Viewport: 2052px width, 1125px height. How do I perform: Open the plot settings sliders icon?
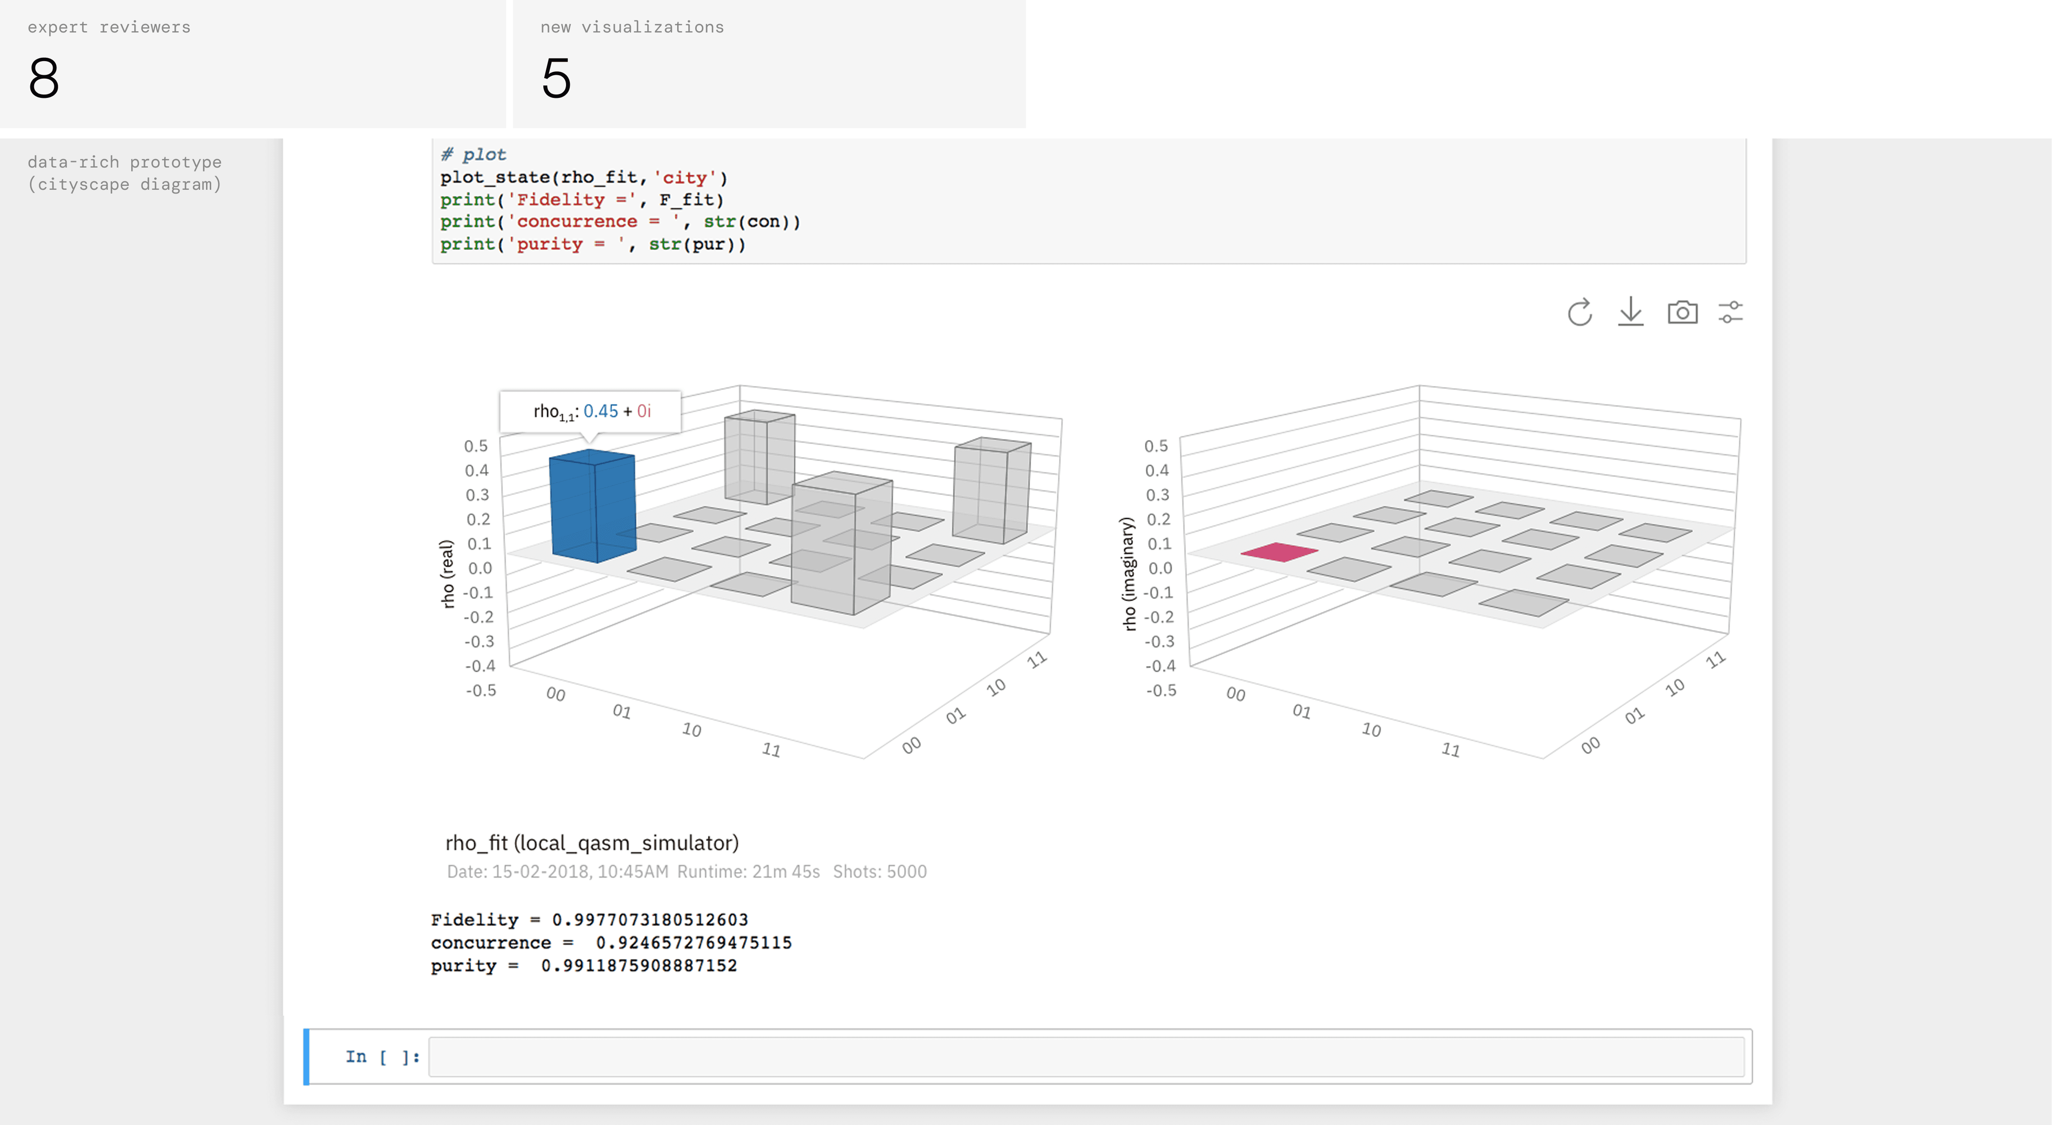[x=1730, y=312]
